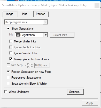
Task: Close the SmartMark Options dialog
Action: [x=97, y=6]
